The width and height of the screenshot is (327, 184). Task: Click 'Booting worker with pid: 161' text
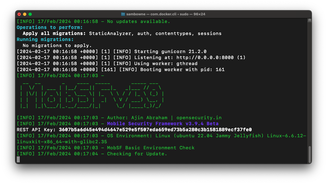click(x=183, y=70)
